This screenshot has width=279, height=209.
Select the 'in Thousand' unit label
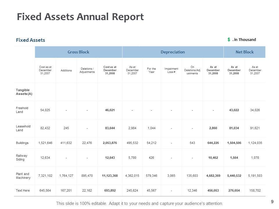[245, 39]
